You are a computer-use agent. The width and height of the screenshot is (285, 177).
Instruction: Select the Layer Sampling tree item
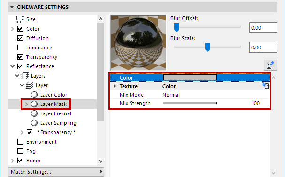58,123
